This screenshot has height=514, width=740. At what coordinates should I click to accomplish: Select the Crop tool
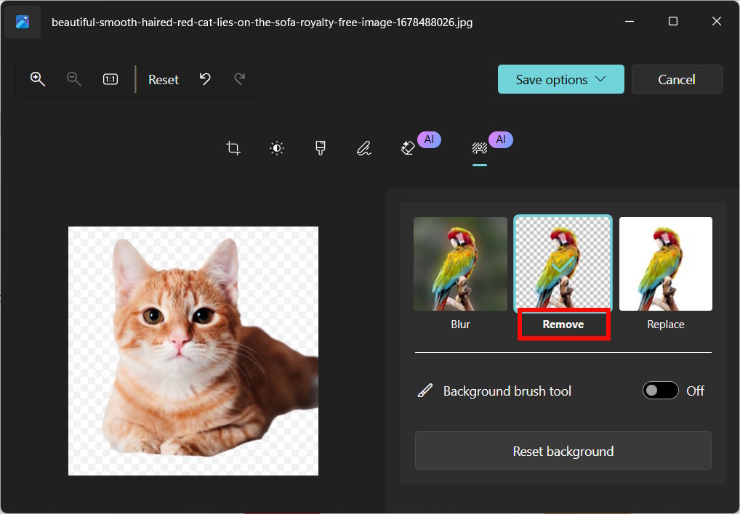[233, 147]
